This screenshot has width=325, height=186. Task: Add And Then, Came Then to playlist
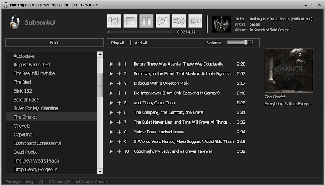(119, 103)
